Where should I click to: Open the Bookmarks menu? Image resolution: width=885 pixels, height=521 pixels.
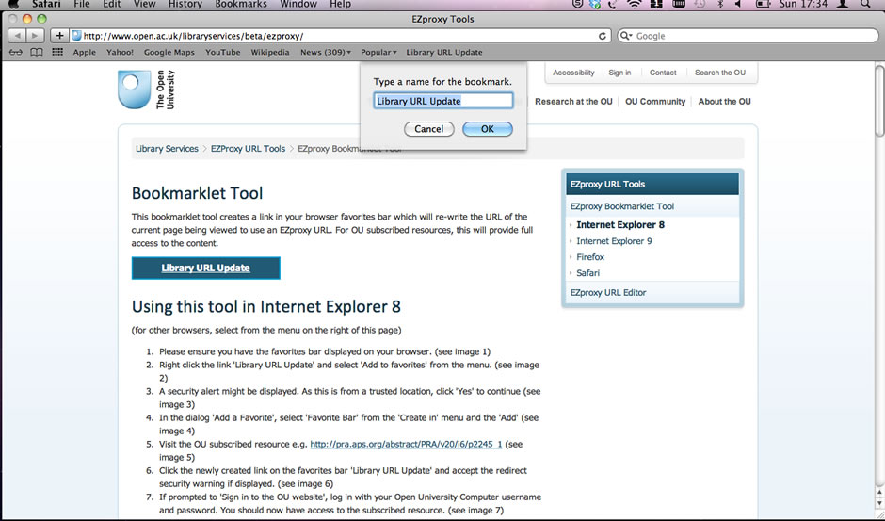(x=241, y=4)
